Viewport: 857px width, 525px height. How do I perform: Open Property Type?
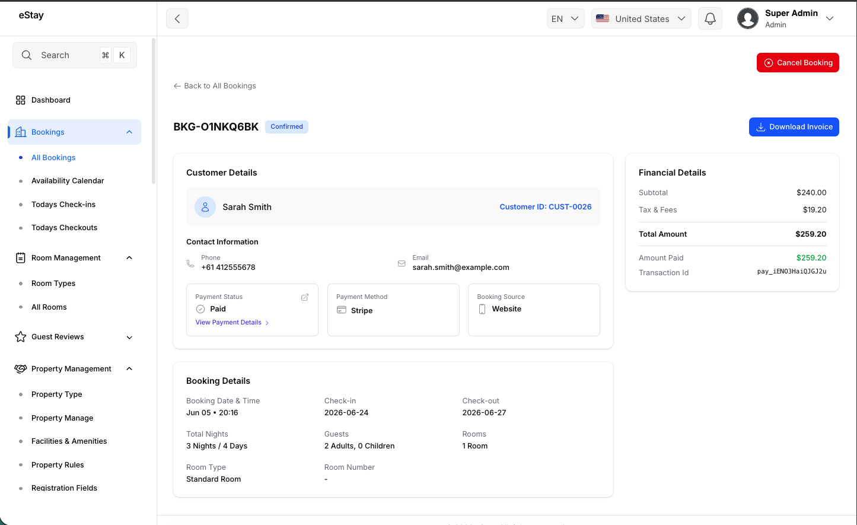coord(57,394)
